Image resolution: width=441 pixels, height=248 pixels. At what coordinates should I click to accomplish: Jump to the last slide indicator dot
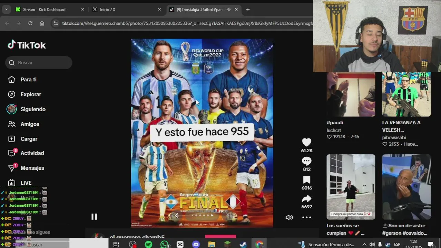pos(212,216)
